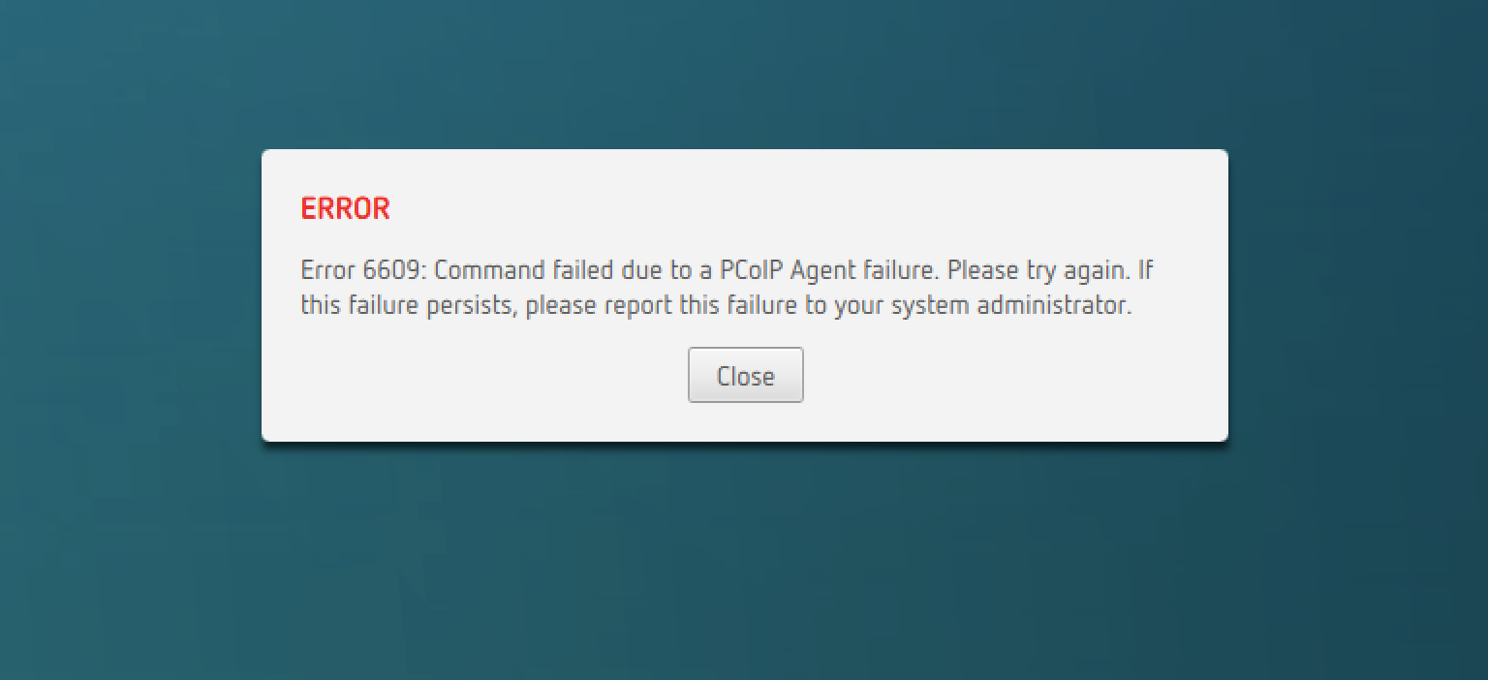Click blank dialog space right of ERROR heading
Viewport: 1488px width, 680px height.
775,208
